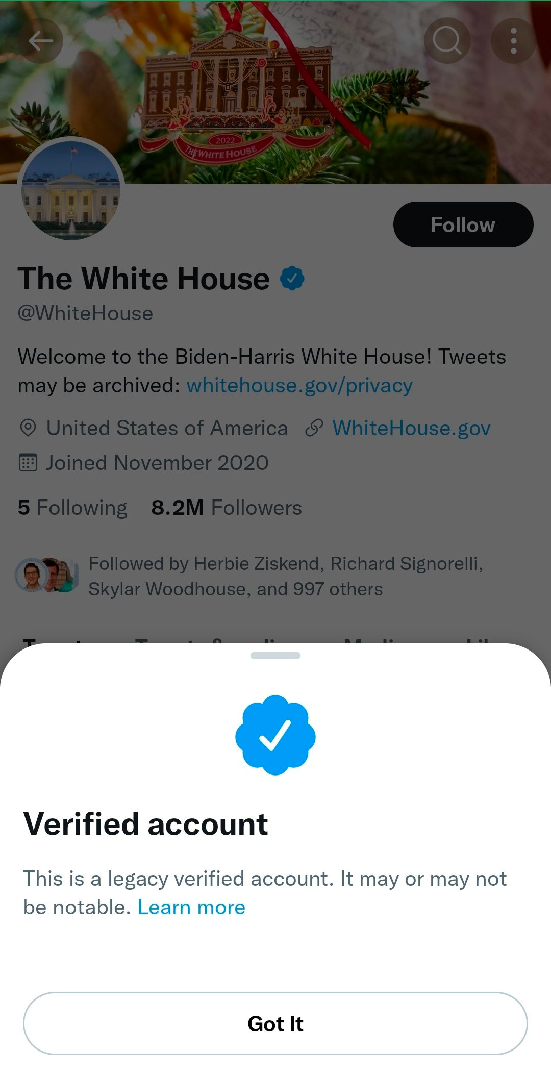Tap the blue verified badge beside the name
551x1075 pixels.
(292, 278)
